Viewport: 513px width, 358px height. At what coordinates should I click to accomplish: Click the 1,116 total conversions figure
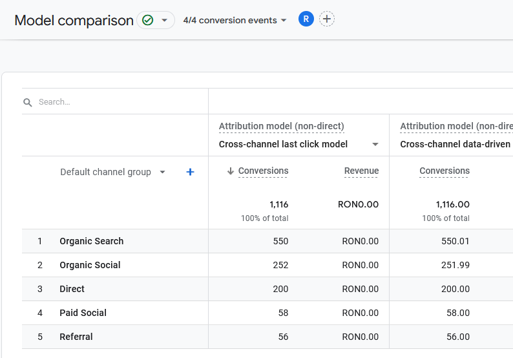[x=278, y=204]
